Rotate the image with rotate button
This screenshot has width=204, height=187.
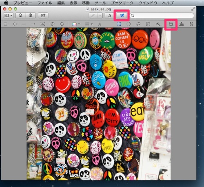[109, 15]
